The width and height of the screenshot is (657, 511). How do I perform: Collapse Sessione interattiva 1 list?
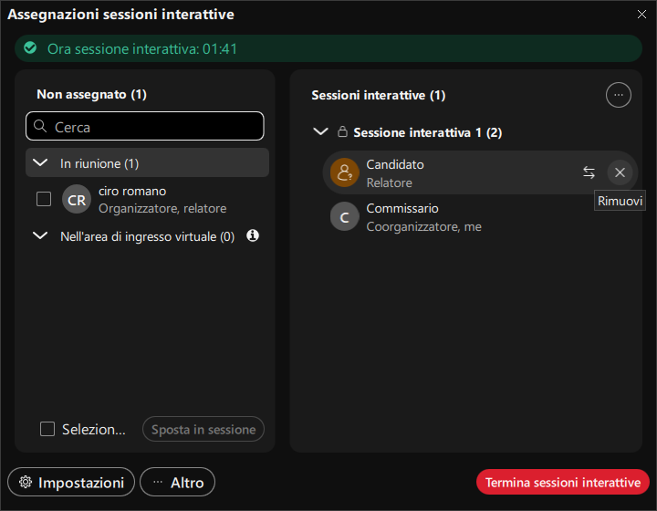pos(320,131)
